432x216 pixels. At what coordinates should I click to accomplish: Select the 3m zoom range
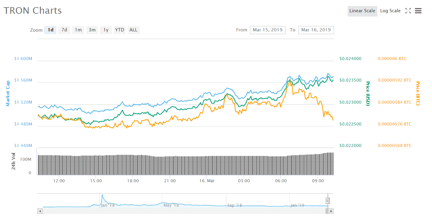click(x=92, y=30)
